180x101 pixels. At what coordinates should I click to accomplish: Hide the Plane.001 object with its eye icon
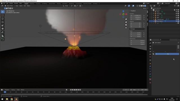coord(176,14)
